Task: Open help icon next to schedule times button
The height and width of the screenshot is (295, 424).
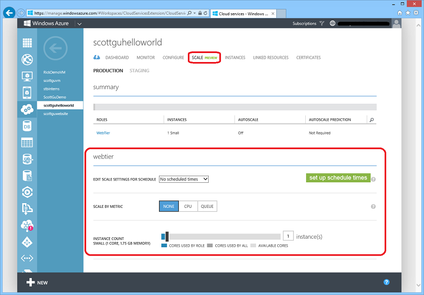Action: click(x=373, y=179)
